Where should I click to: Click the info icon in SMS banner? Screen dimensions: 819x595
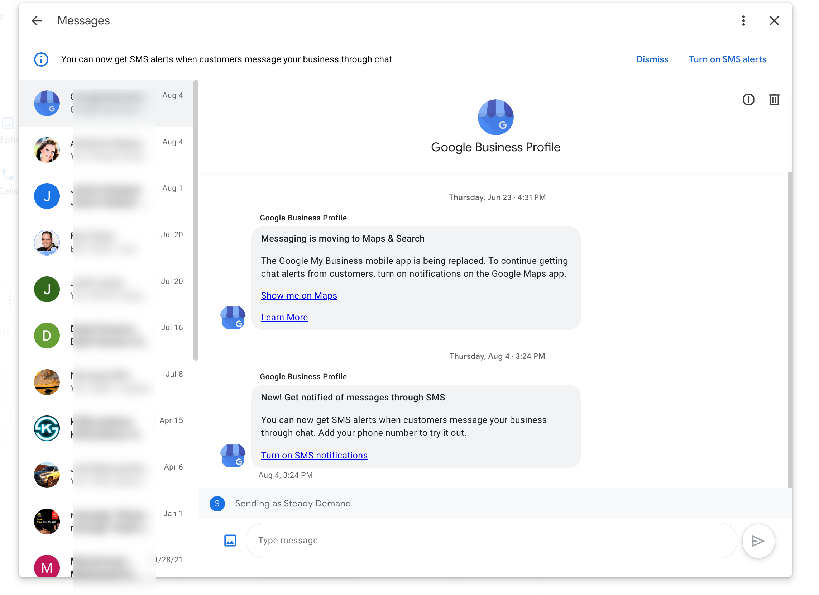click(41, 59)
